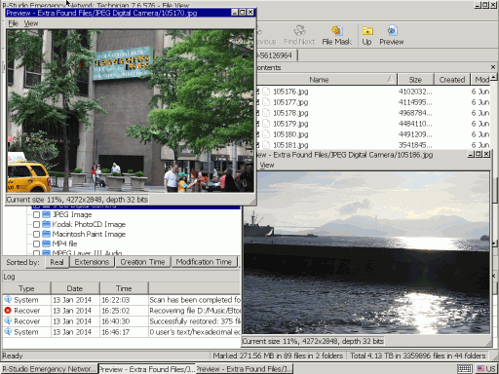Click the Find Next binoculars icon
Image resolution: width=499 pixels, height=374 pixels.
point(299,30)
